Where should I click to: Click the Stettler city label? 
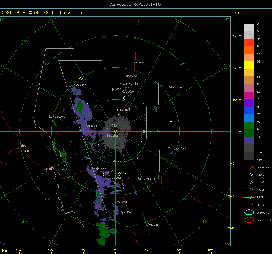176,87
